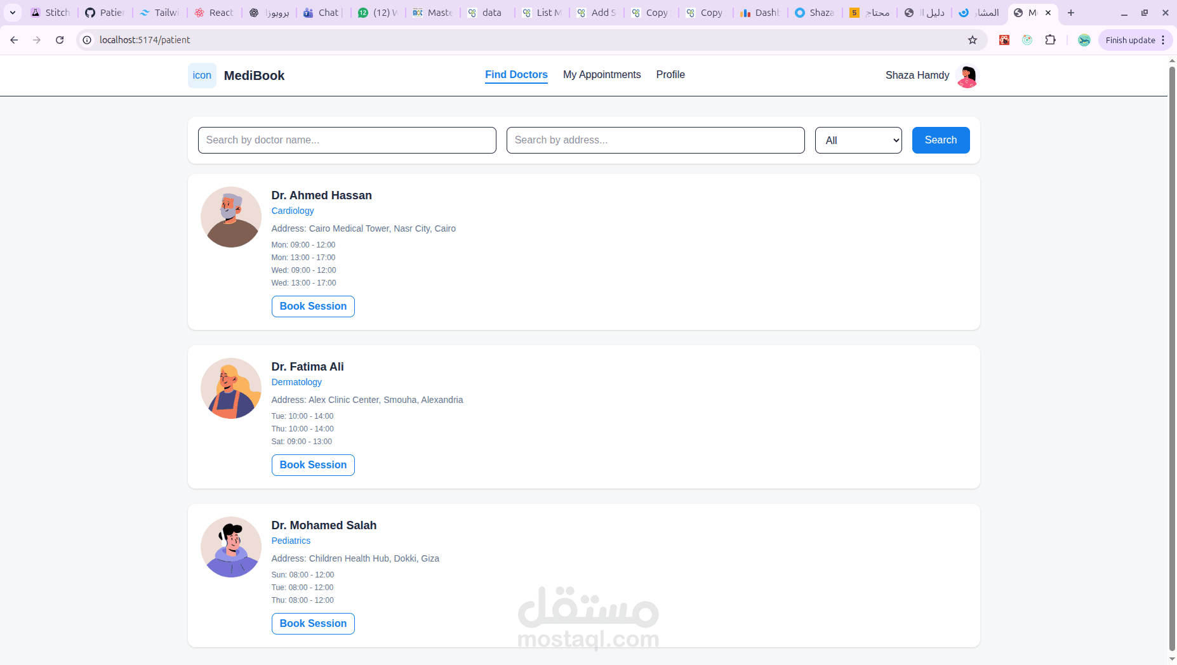Expand the All specialty dropdown
Image resolution: width=1177 pixels, height=665 pixels.
858,140
